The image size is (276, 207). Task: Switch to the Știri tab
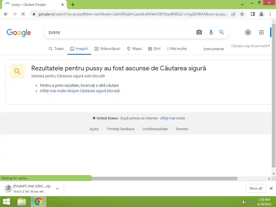(154, 49)
